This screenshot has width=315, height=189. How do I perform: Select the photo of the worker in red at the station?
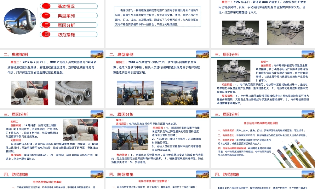tap(180, 93)
